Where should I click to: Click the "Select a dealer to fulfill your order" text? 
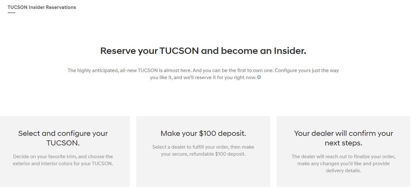203,147
